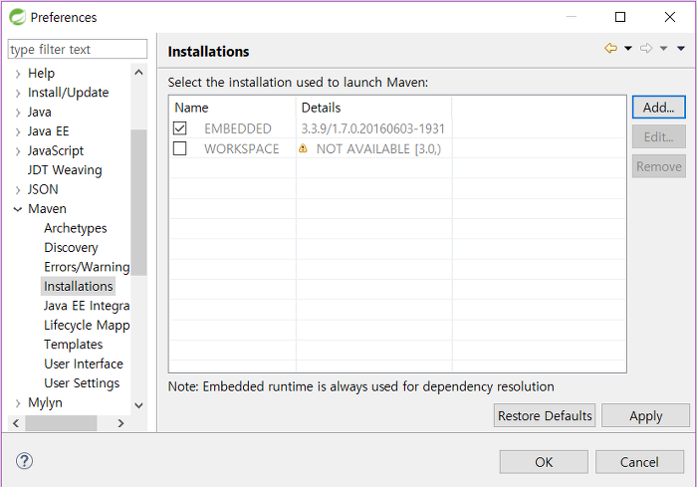Open Java EE Integration page

[87, 306]
